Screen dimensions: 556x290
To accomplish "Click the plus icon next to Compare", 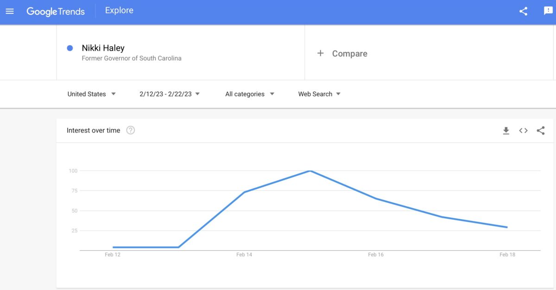I will tap(321, 53).
